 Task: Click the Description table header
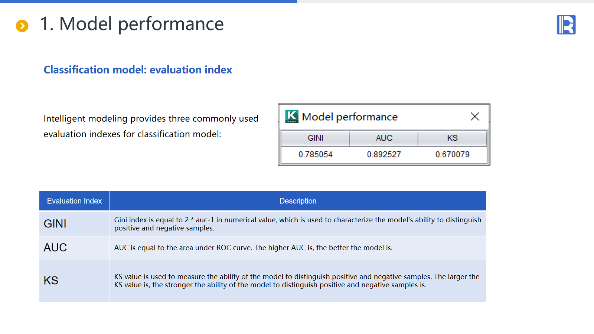point(298,201)
